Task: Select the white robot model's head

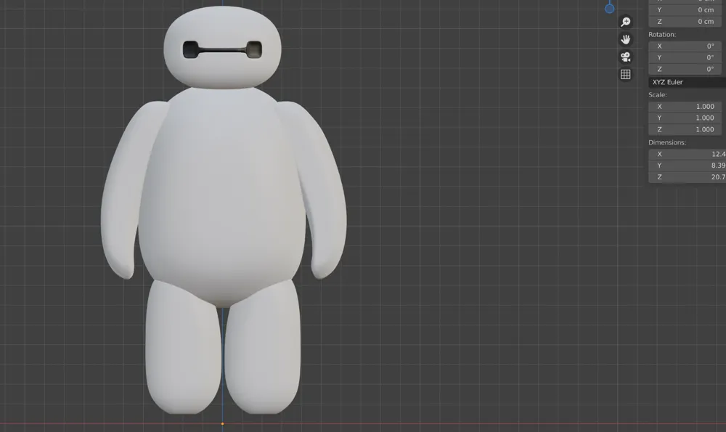Action: 222,46
